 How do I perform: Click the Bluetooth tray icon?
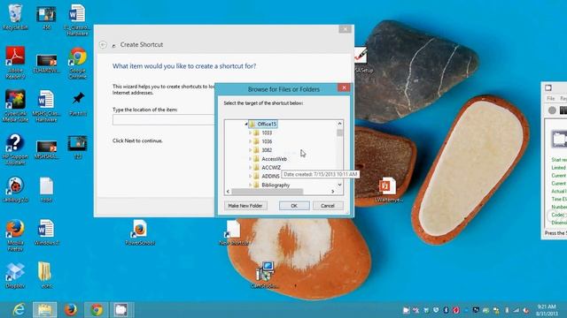[x=446, y=310]
